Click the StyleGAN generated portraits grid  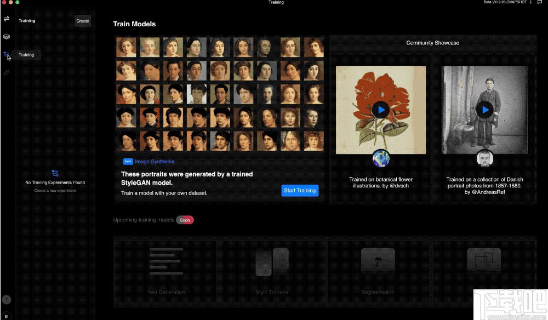[x=220, y=94]
